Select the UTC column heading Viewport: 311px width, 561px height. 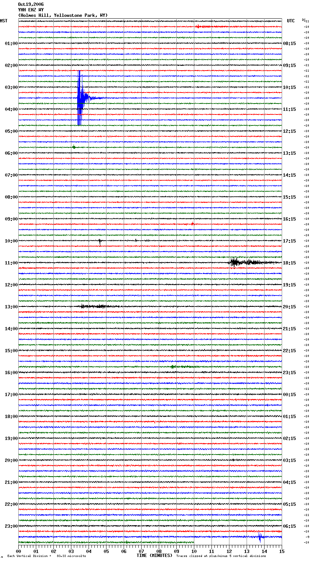[291, 21]
